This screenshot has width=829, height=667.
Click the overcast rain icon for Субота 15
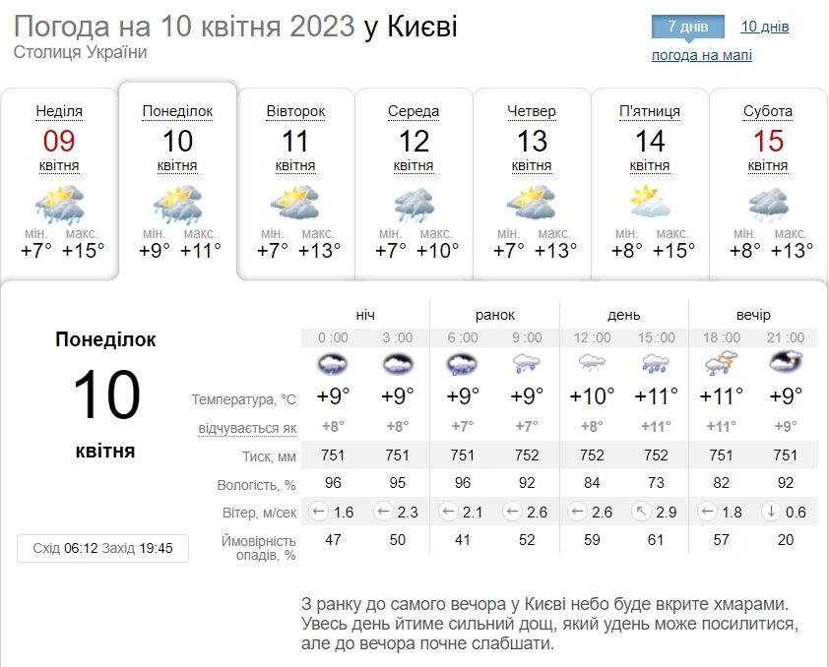(768, 204)
